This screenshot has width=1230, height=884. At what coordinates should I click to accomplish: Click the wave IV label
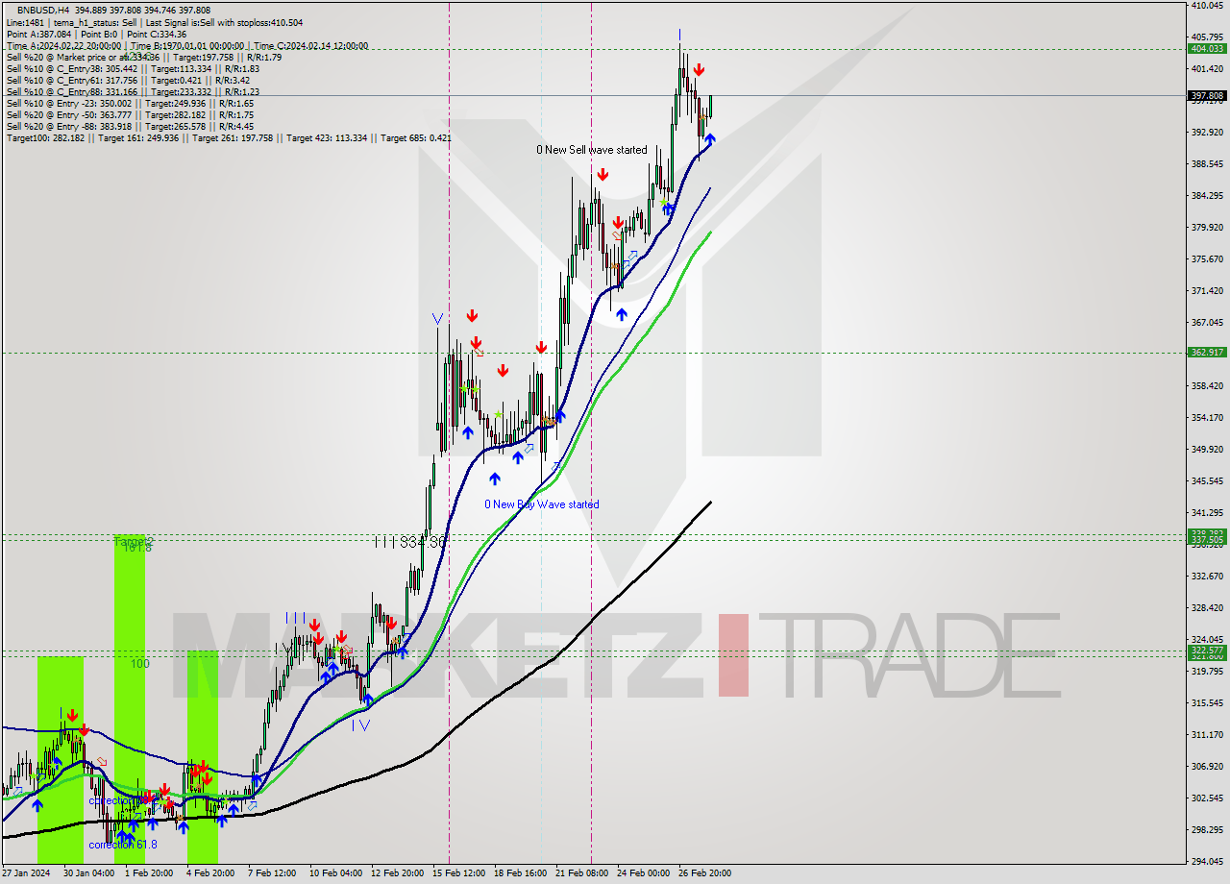(x=360, y=725)
